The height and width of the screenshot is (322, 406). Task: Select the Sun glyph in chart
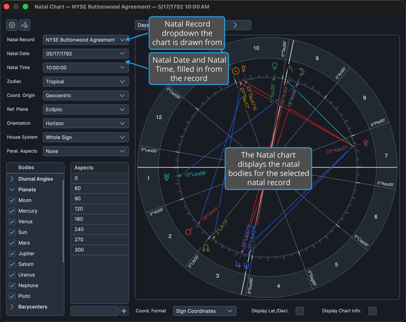coord(236,71)
